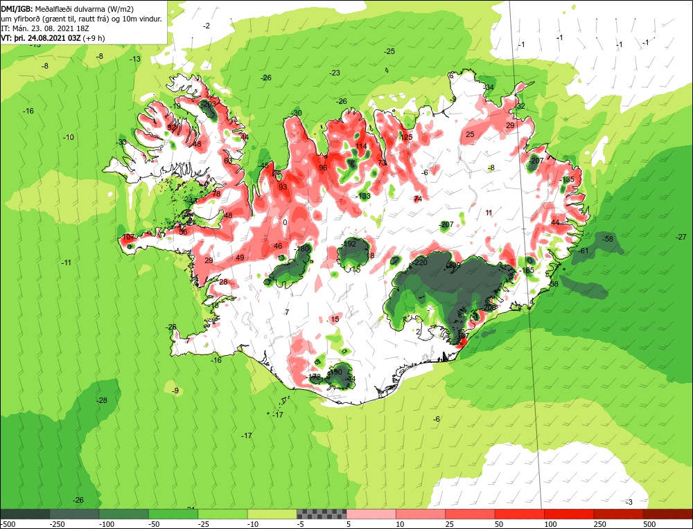
Task: Pick the legend swatch between 100 and 250
Action: click(x=569, y=514)
